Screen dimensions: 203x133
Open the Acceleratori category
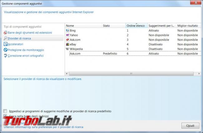[16, 44]
